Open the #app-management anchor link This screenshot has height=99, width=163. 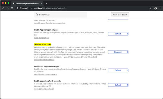tap(42, 38)
